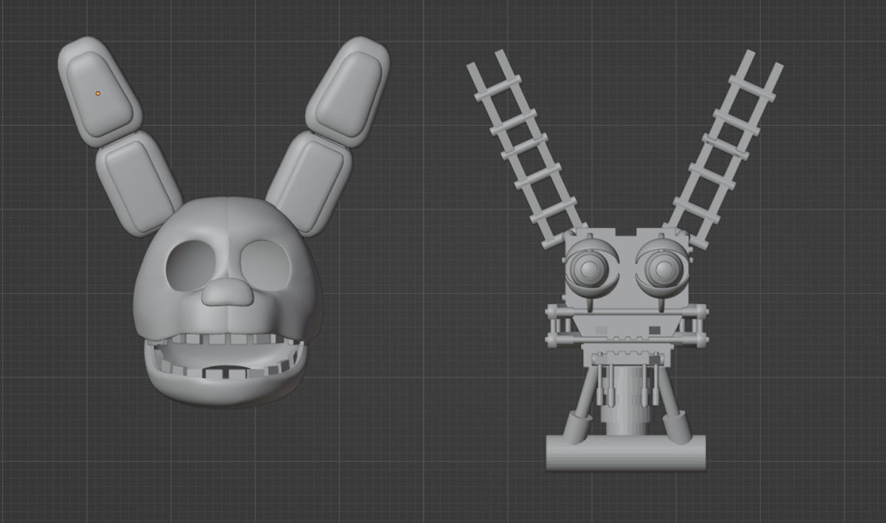The image size is (886, 523).
Task: Select the mask's lower left ear segment
Action: [x=138, y=184]
